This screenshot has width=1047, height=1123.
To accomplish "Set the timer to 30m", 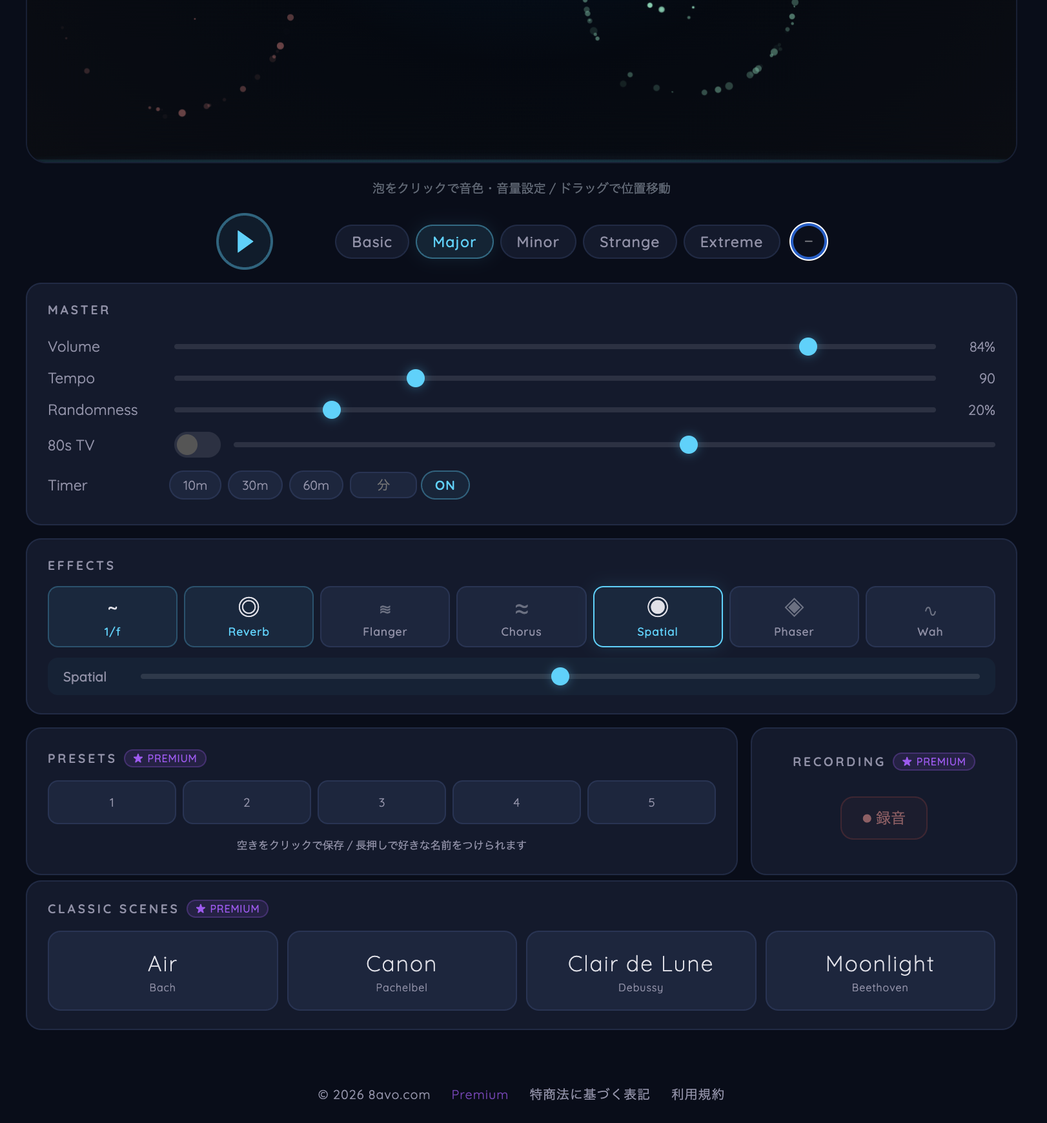I will pos(255,485).
